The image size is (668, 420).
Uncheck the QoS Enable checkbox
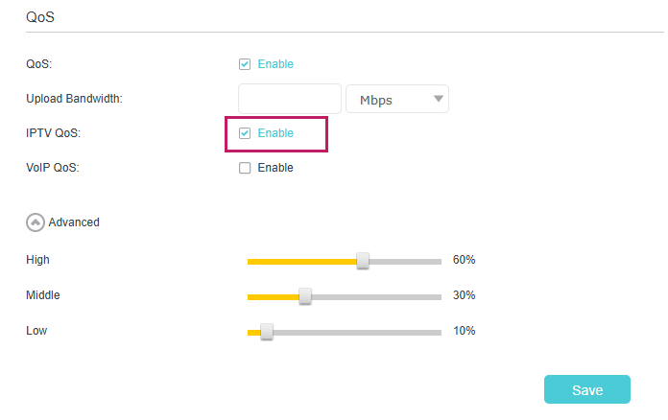tap(245, 64)
